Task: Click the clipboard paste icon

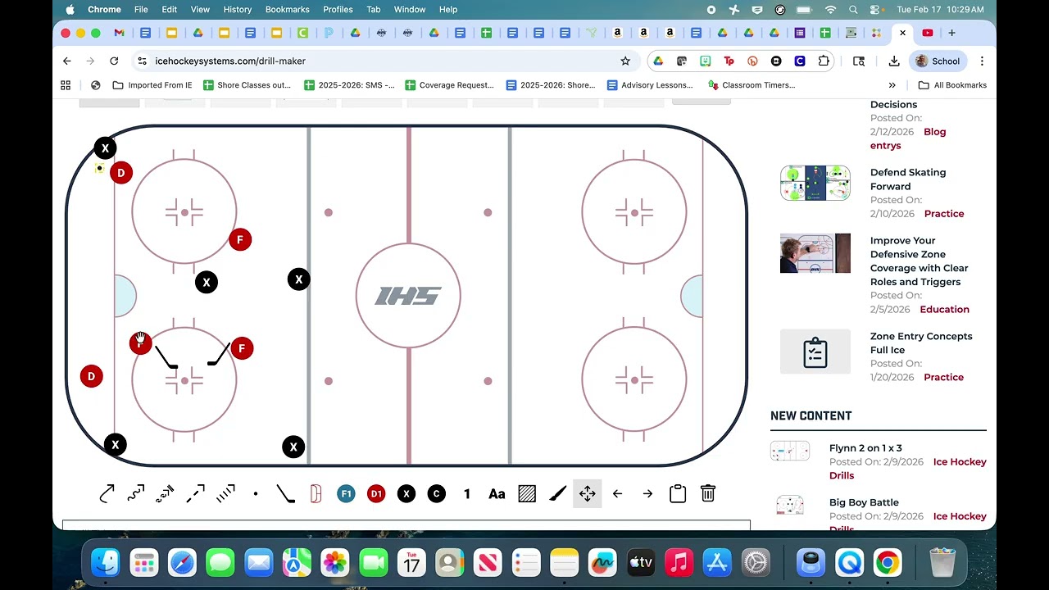Action: [x=678, y=493]
